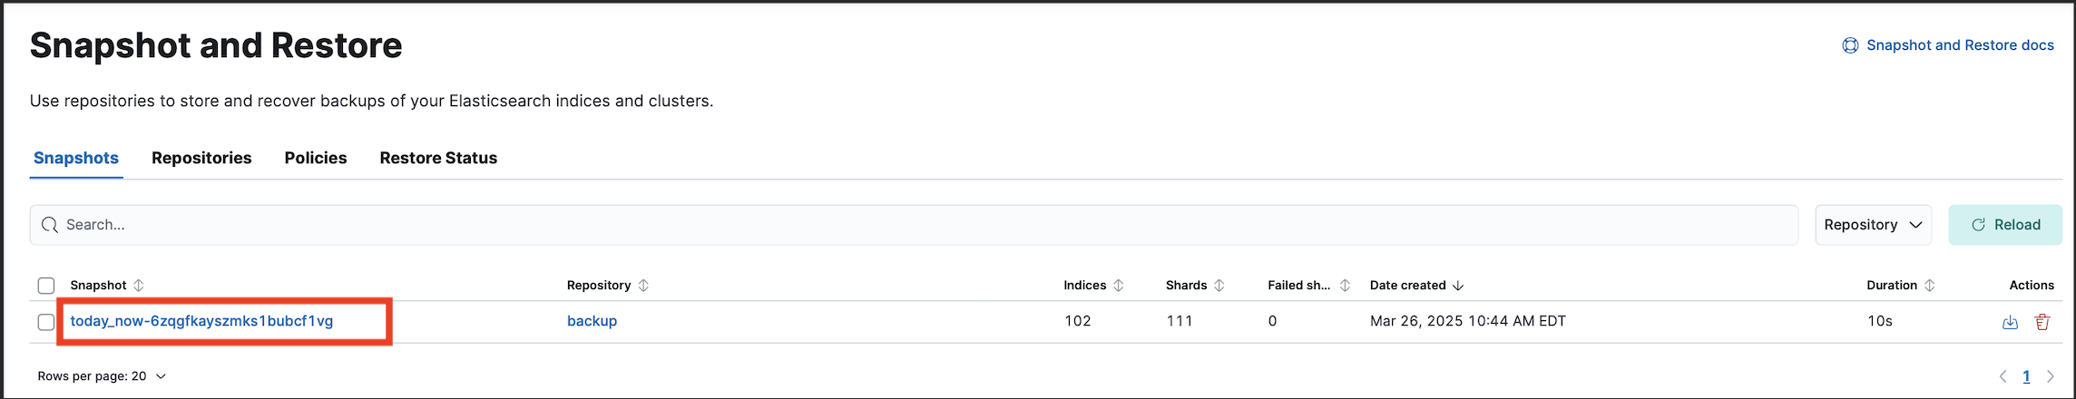
Task: Open the Repository filter dropdown
Action: [x=1873, y=225]
